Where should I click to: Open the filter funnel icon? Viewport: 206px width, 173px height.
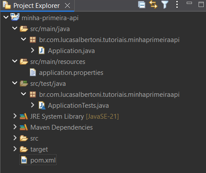[165, 4]
